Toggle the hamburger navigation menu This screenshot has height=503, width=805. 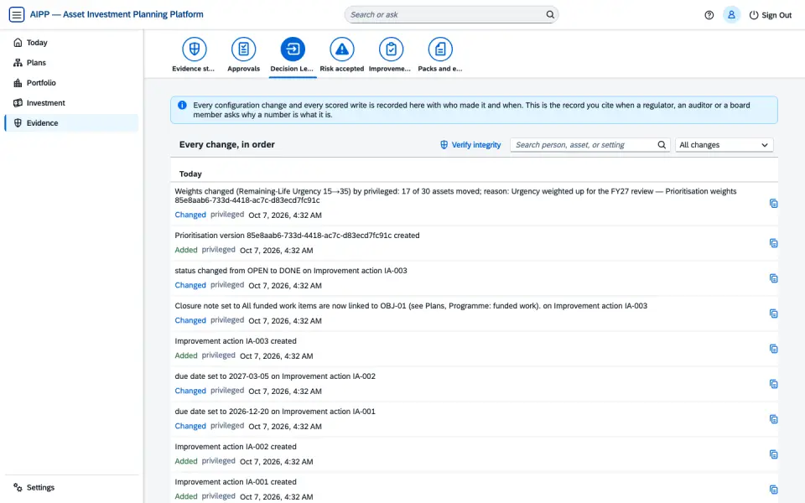click(x=17, y=14)
